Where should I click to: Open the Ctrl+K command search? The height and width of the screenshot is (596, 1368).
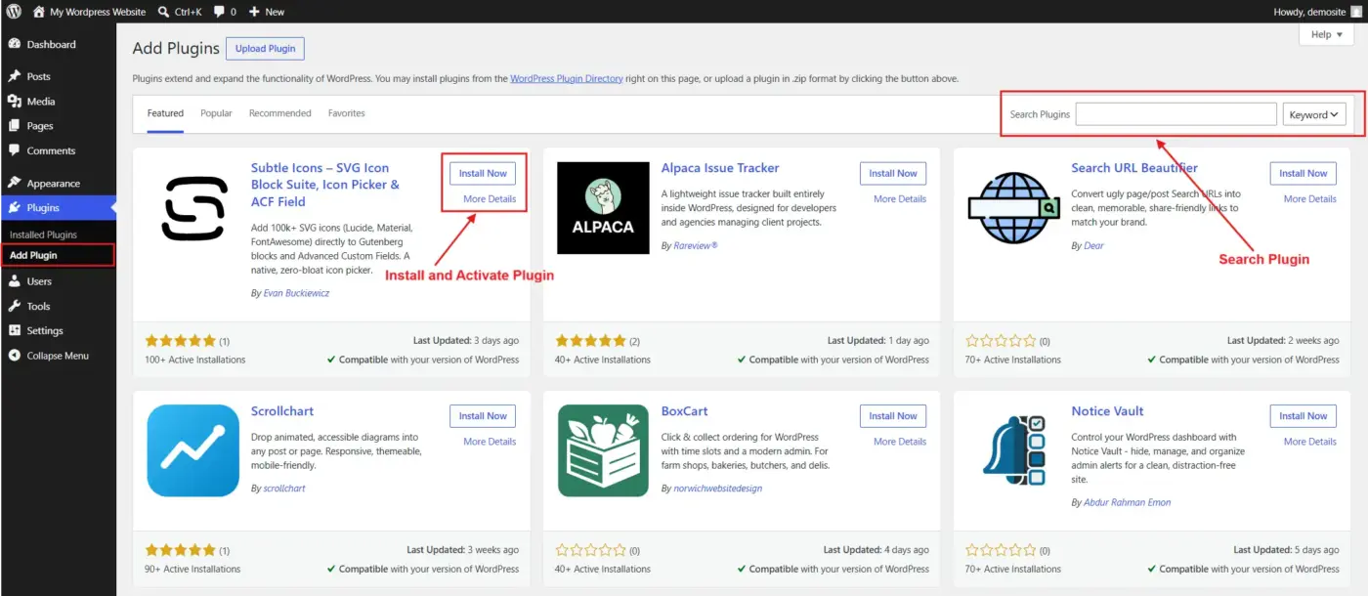click(x=178, y=12)
